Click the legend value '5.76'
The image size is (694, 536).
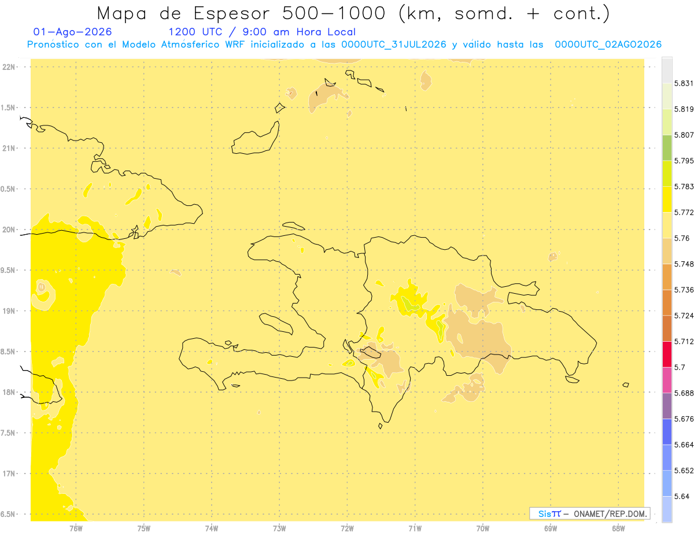click(x=682, y=238)
